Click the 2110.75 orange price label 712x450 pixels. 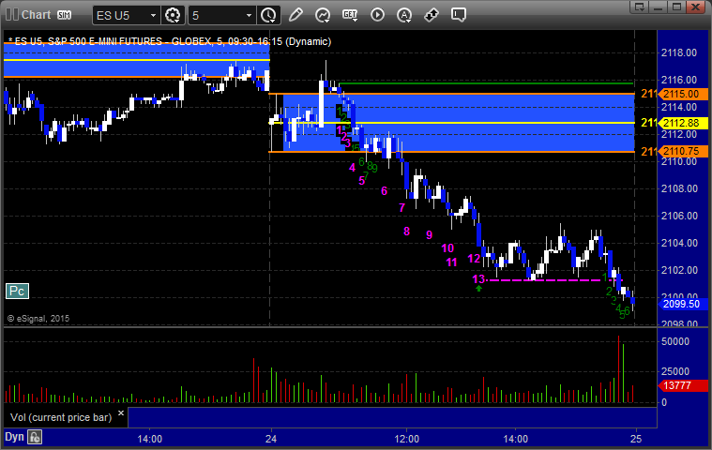tap(685, 152)
